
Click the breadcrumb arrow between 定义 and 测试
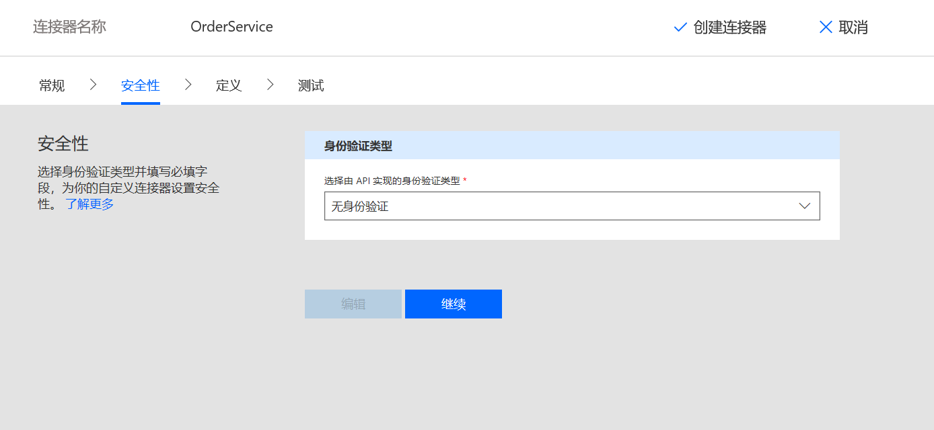click(x=270, y=85)
